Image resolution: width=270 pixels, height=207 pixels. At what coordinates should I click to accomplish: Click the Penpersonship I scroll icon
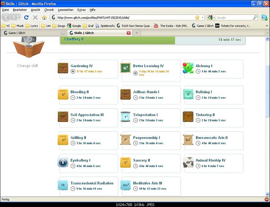coord(126,139)
